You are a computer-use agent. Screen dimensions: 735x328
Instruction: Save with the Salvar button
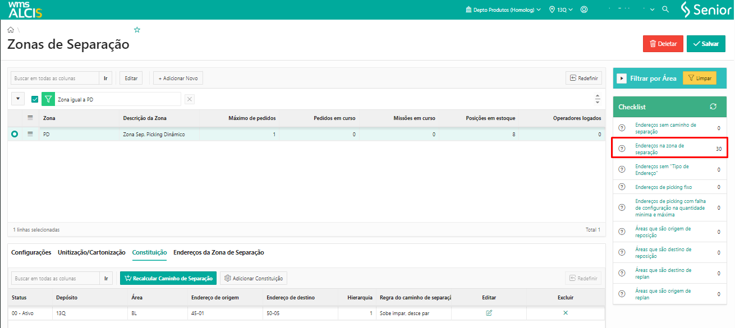pyautogui.click(x=706, y=44)
